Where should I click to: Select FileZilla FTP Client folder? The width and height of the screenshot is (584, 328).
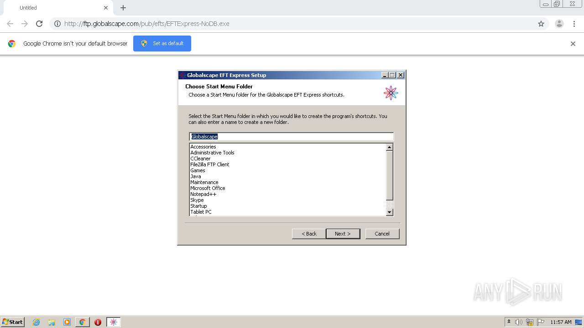coord(210,164)
